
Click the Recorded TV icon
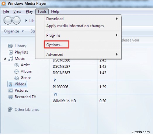pyautogui.click(x=11, y=97)
